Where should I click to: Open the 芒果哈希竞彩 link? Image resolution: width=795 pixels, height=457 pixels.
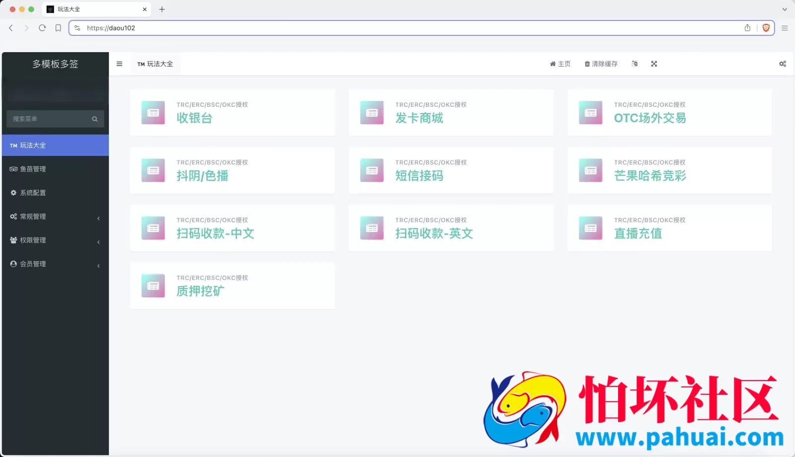tap(650, 176)
